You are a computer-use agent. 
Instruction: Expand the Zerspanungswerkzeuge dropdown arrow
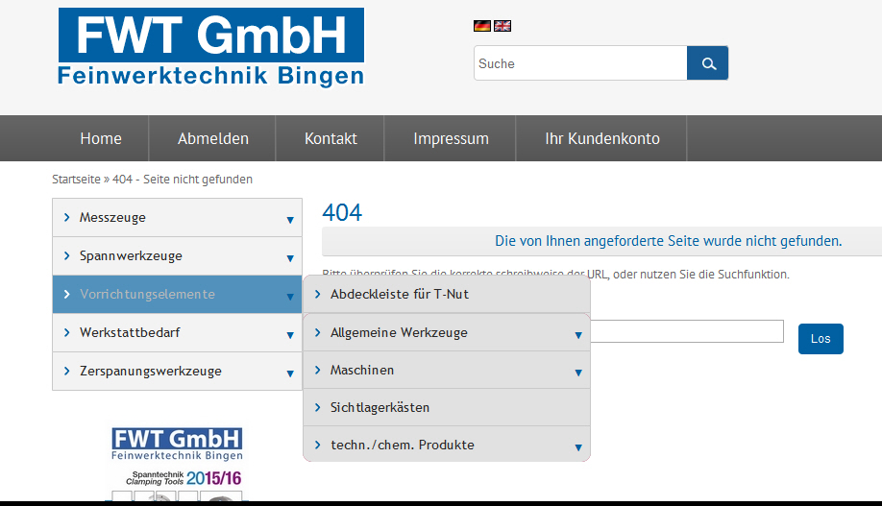[x=289, y=373]
